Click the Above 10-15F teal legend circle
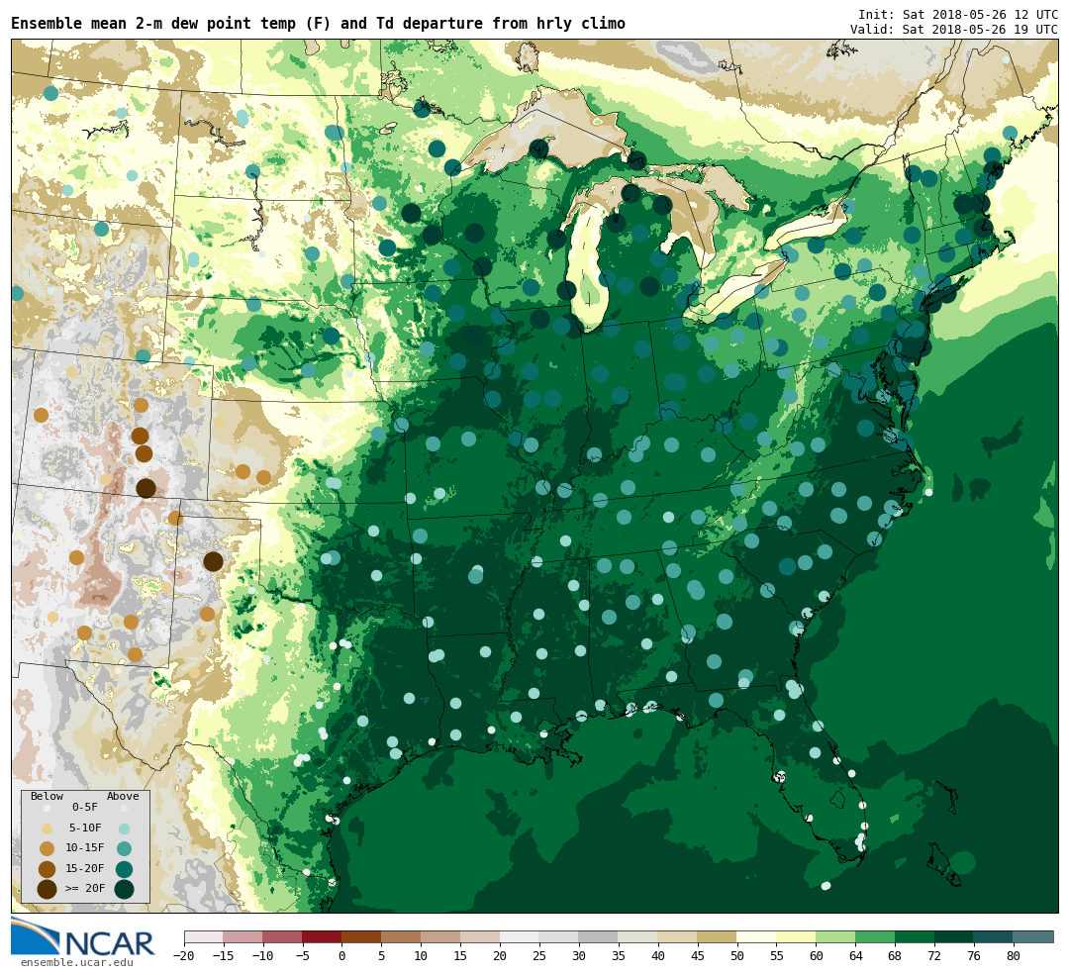The height and width of the screenshot is (975, 1069). point(124,849)
